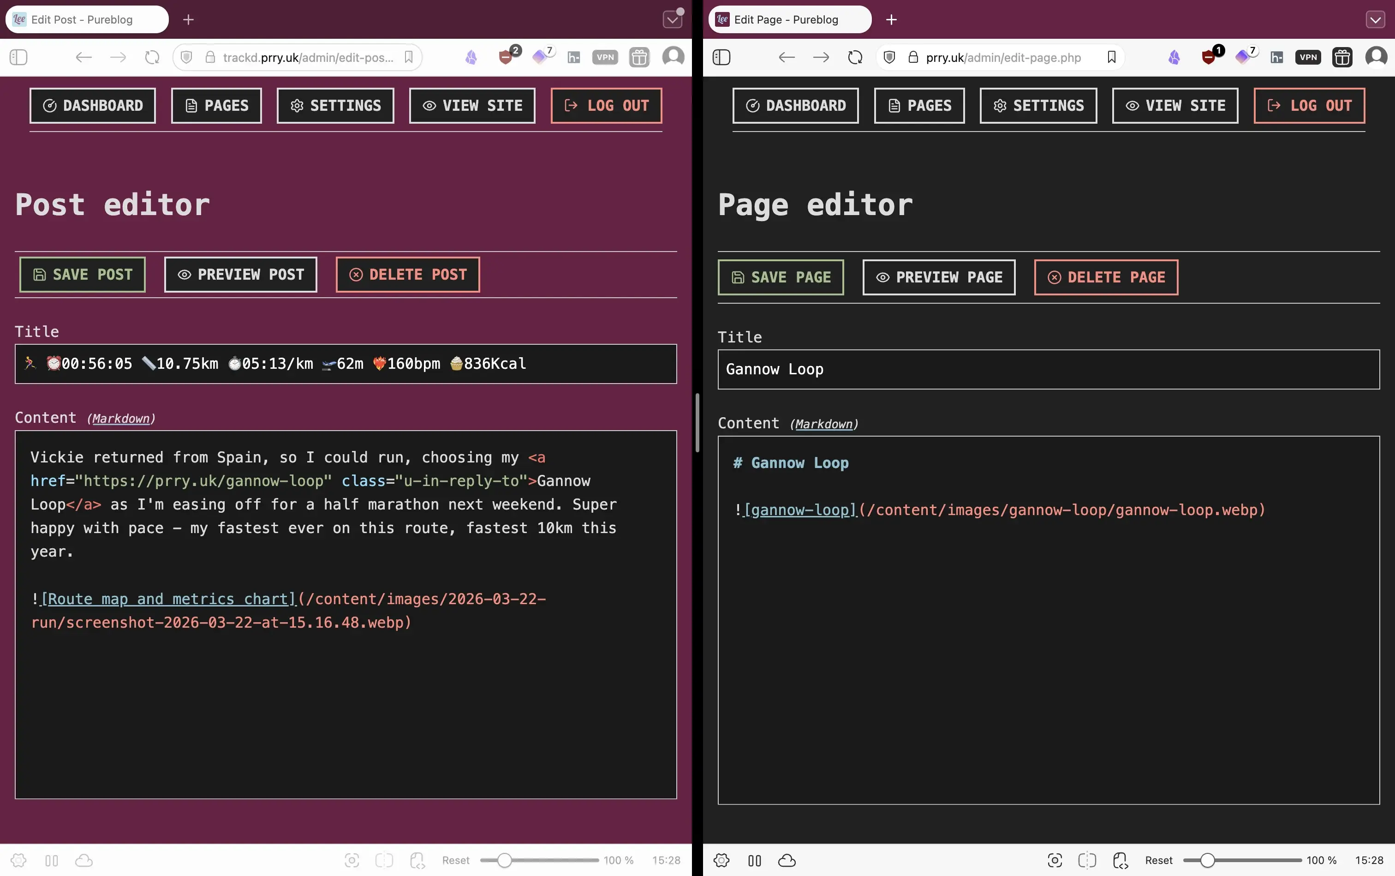
Task: Open the capture screenshot icon in the right status bar
Action: click(1055, 860)
